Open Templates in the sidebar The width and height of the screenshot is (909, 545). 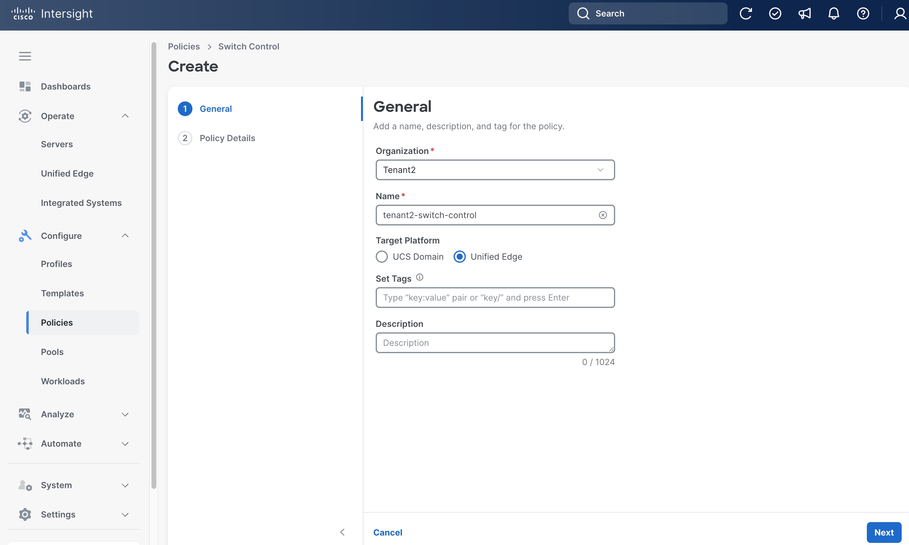[62, 293]
